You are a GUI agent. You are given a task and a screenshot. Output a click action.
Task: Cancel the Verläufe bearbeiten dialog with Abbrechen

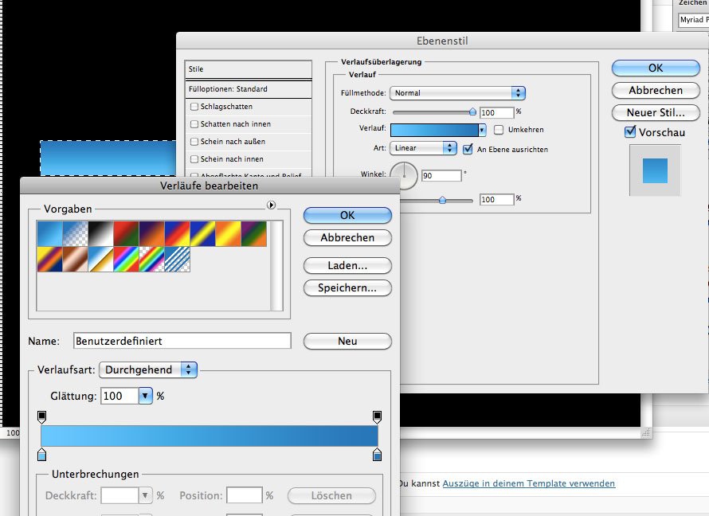[x=347, y=237]
